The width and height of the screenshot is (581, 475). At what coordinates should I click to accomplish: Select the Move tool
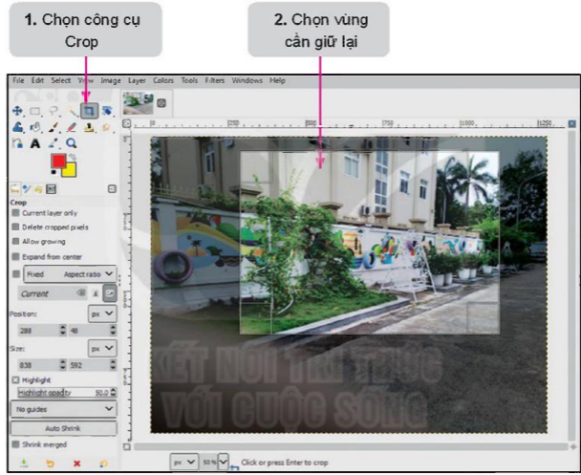pos(17,111)
